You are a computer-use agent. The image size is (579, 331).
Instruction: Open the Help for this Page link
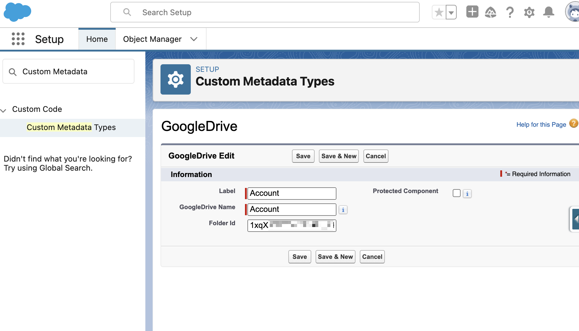coord(541,125)
